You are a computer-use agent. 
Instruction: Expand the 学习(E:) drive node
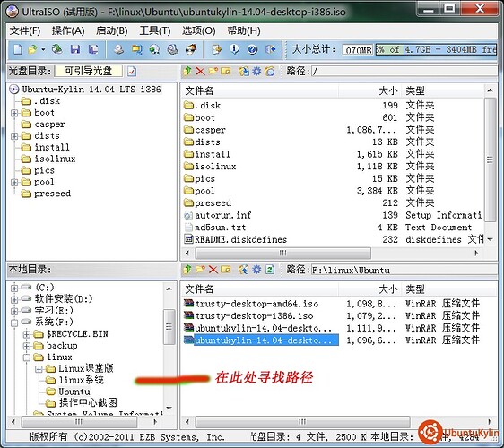pos(14,311)
